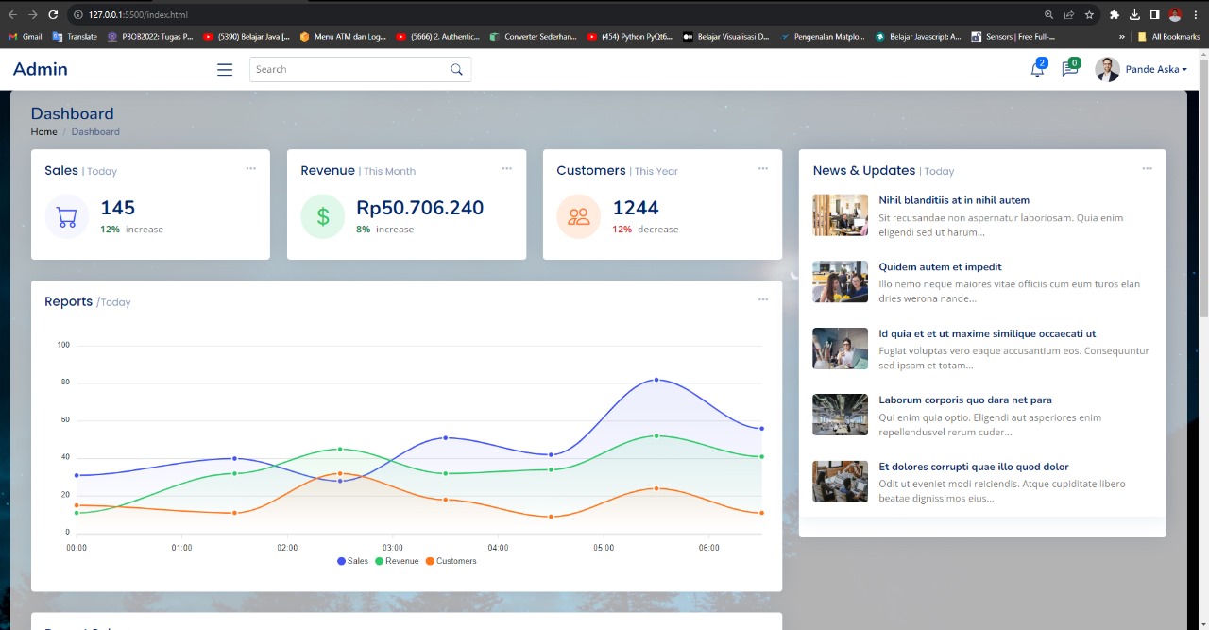Open News & Updates three-dot menu

click(x=1147, y=168)
